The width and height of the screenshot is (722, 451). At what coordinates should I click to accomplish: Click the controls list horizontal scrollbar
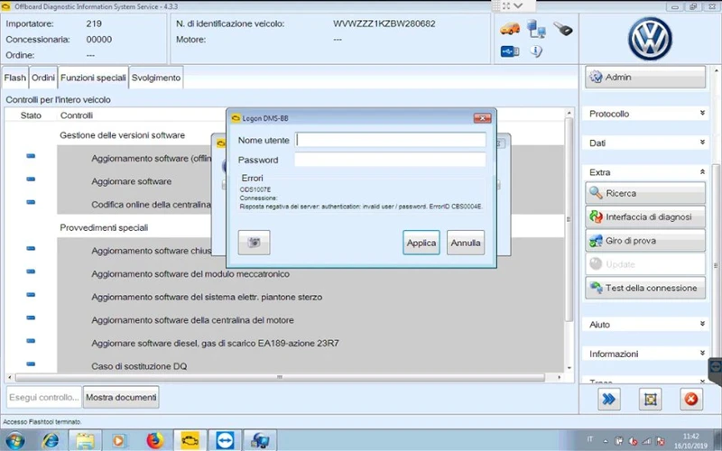(x=280, y=377)
